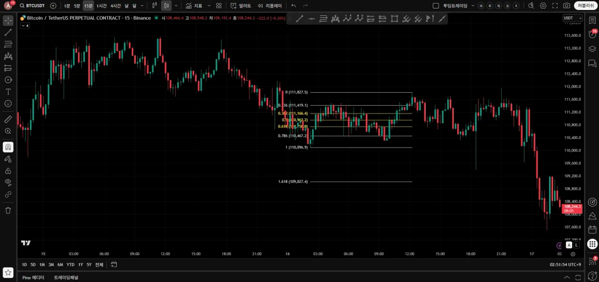Select the 달 monthly timeframe
The image size is (599, 282).
pos(134,5)
